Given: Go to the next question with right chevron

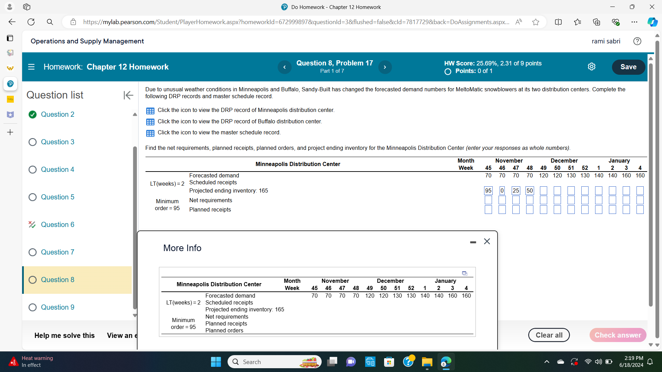Looking at the screenshot, I should point(385,67).
